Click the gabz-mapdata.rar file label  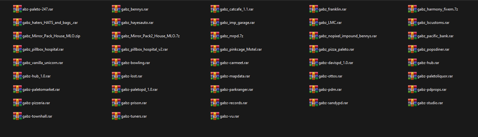click(x=235, y=76)
